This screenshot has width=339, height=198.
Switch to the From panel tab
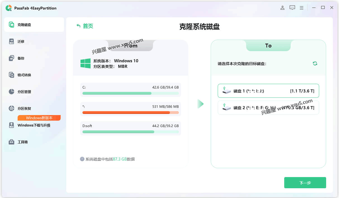point(131,46)
